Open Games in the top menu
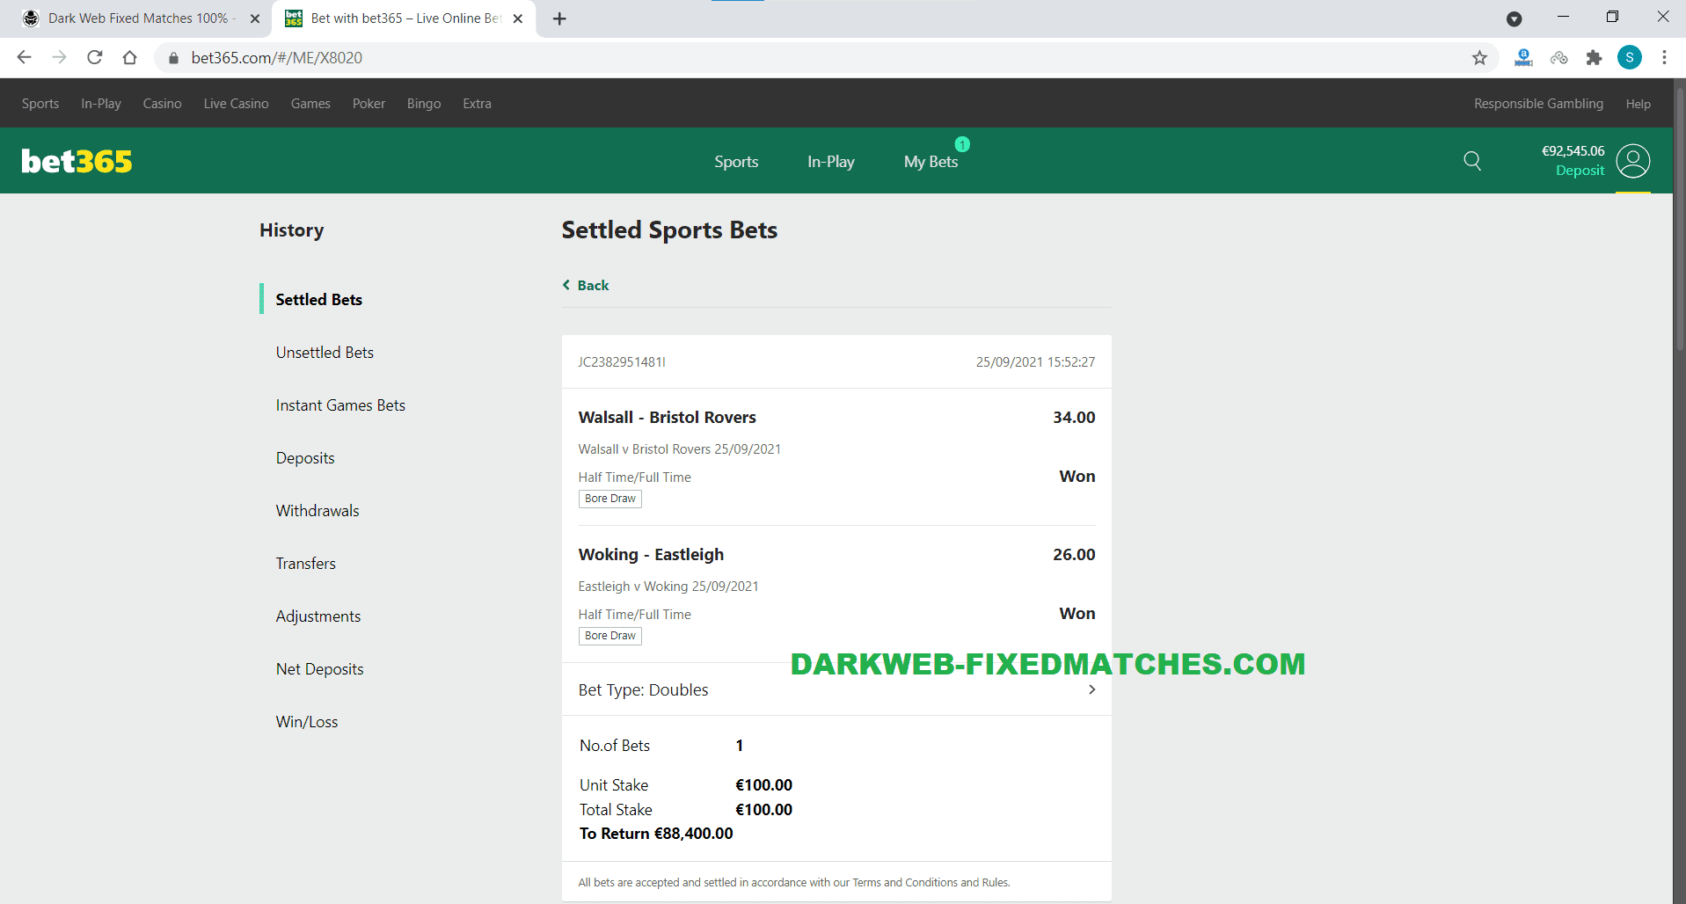Screen dimensions: 1686x904 pyautogui.click(x=310, y=104)
